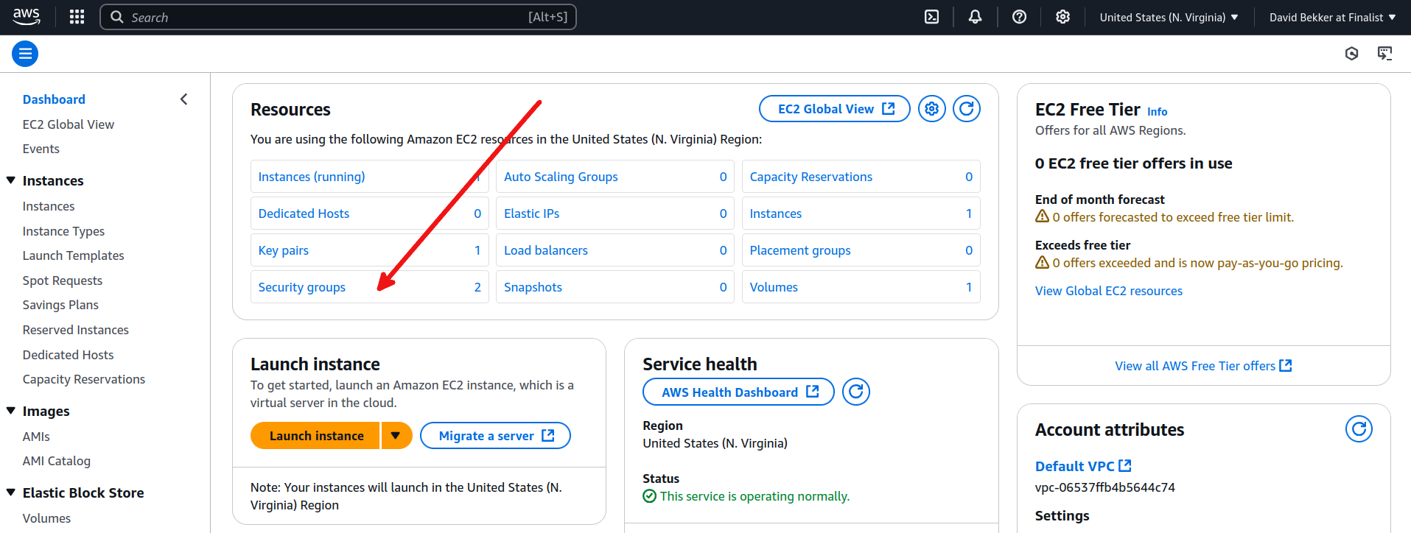The height and width of the screenshot is (533, 1411).
Task: Open the top bar settings gear
Action: [1062, 17]
